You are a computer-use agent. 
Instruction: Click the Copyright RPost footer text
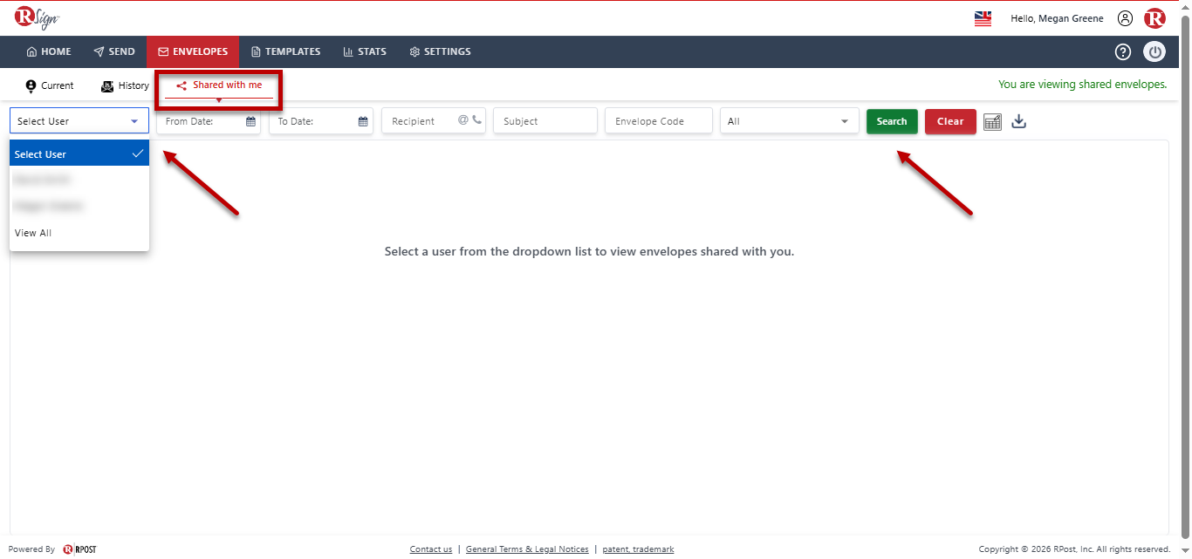point(1074,549)
